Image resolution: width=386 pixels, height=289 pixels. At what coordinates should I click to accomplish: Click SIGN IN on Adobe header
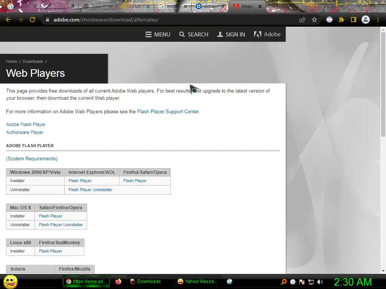pos(231,34)
